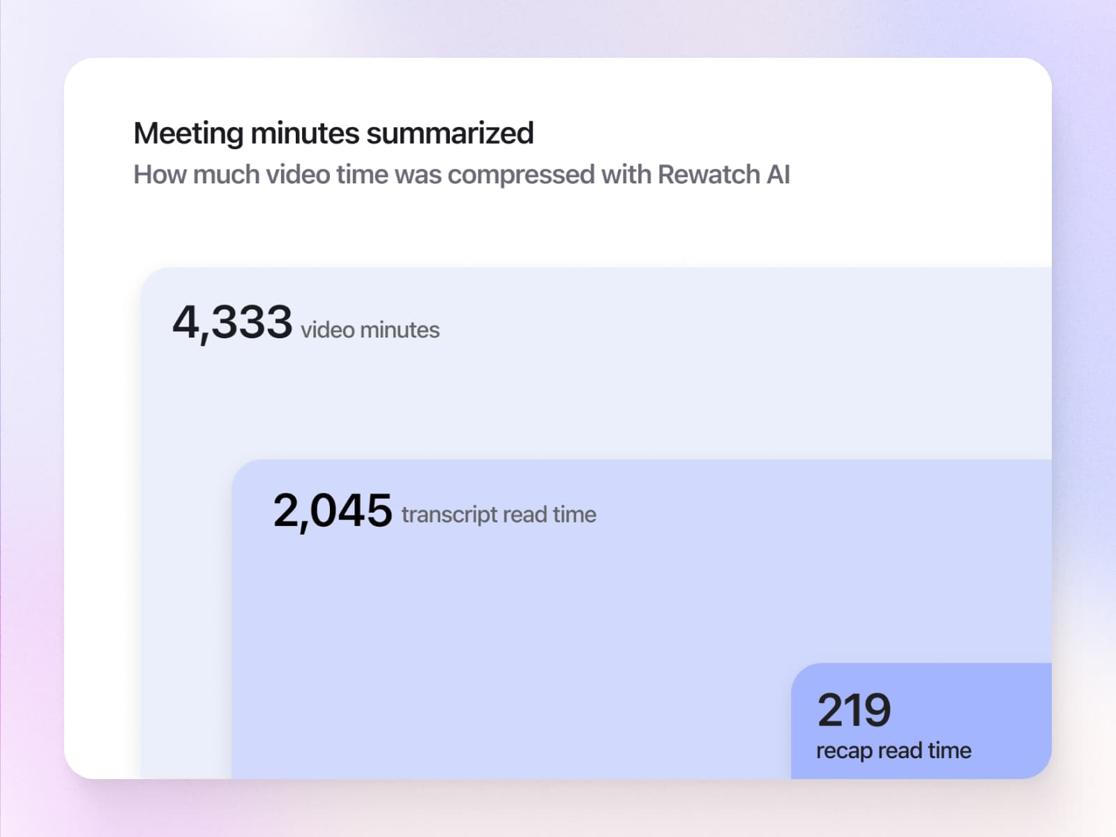1116x837 pixels.
Task: Click the 2,045 figure
Action: [x=332, y=511]
